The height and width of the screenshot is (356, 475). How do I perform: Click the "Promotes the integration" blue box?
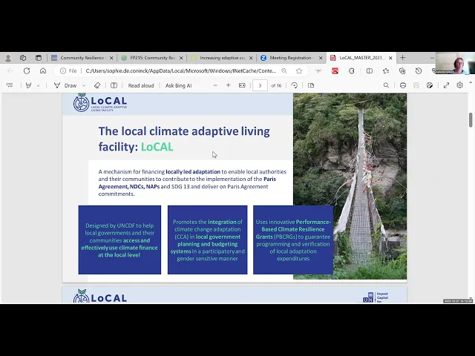(x=208, y=240)
